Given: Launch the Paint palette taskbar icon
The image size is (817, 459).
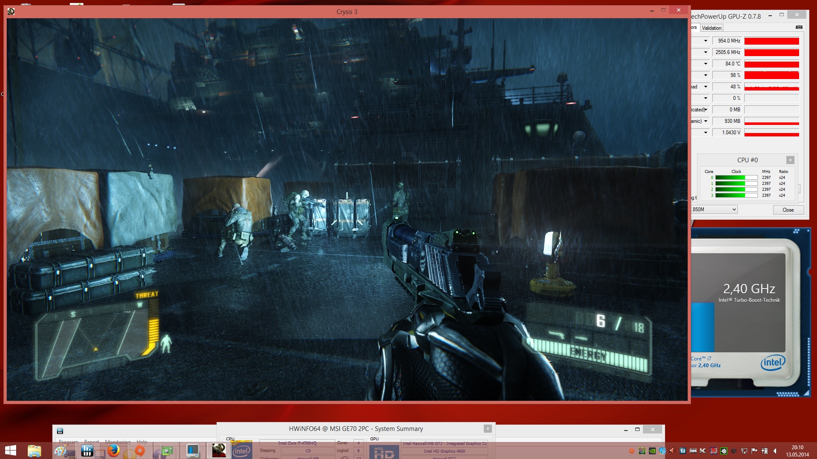Looking at the screenshot, I should pos(60,450).
